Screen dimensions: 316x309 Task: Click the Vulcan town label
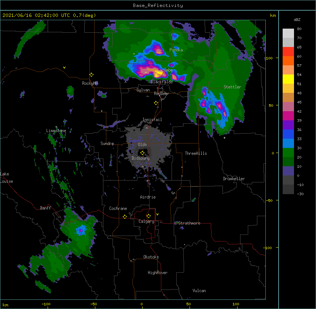click(x=199, y=291)
